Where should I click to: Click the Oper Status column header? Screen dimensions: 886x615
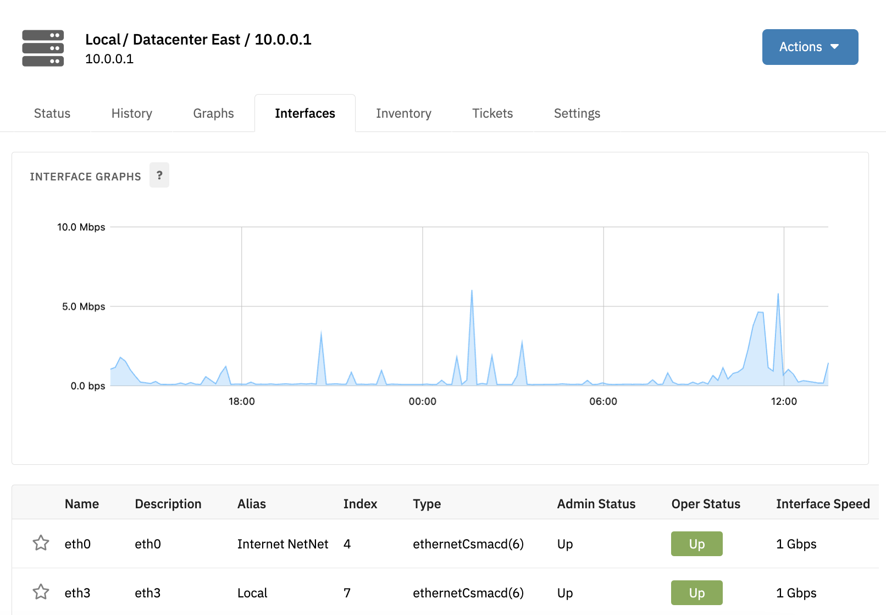coord(706,504)
